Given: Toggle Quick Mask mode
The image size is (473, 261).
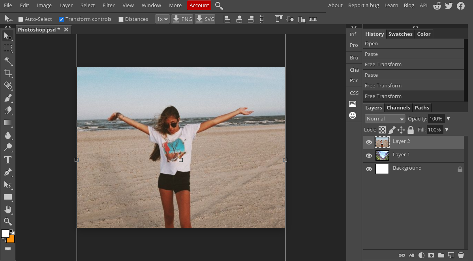Looking at the screenshot, I should pos(8,249).
